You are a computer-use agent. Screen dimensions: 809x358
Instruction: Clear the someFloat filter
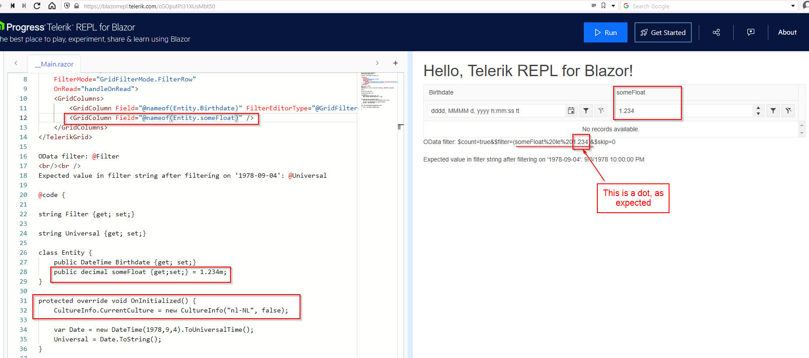788,111
